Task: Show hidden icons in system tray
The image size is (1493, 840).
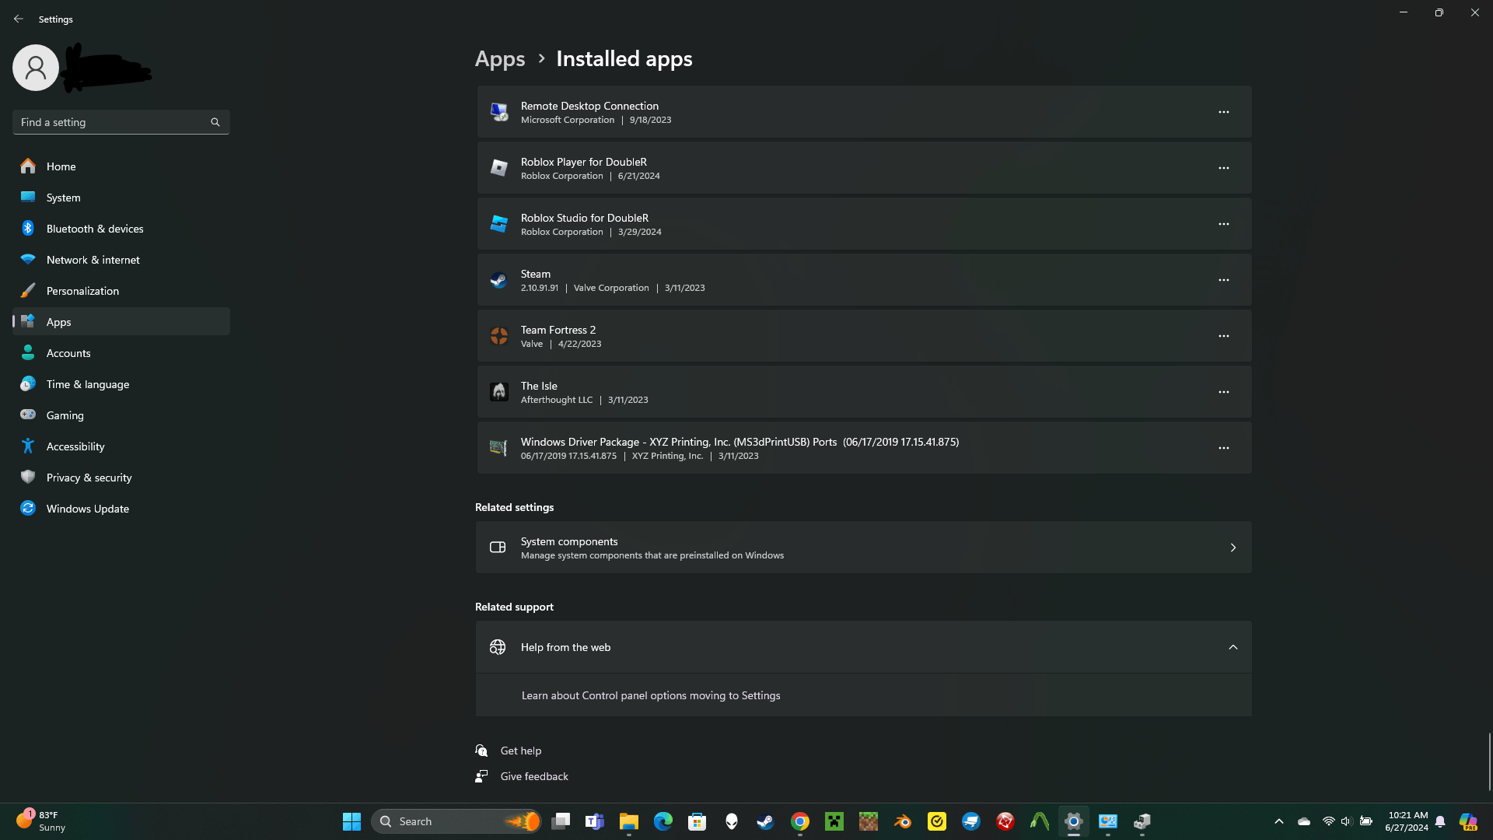Action: point(1278,821)
